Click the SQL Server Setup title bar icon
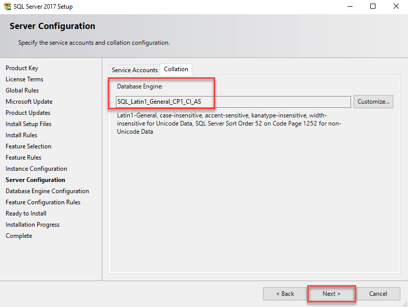The image size is (408, 307). [7, 6]
